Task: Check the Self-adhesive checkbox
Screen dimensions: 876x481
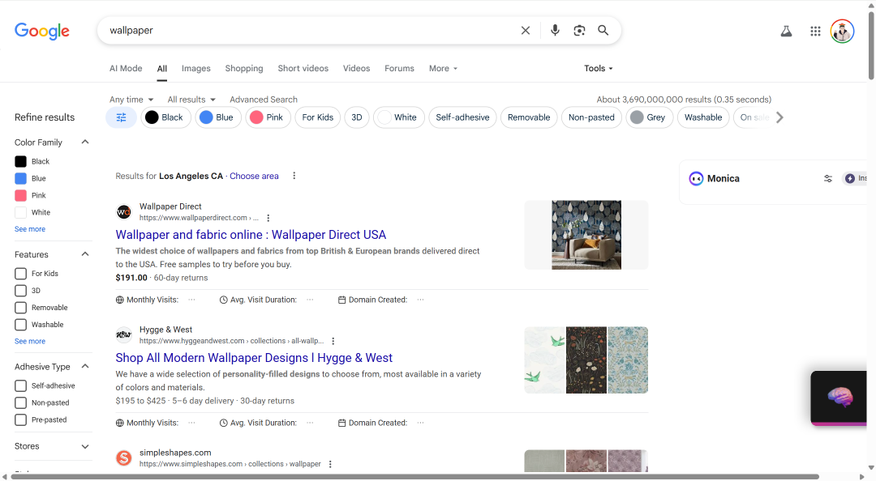Action: pyautogui.click(x=20, y=385)
